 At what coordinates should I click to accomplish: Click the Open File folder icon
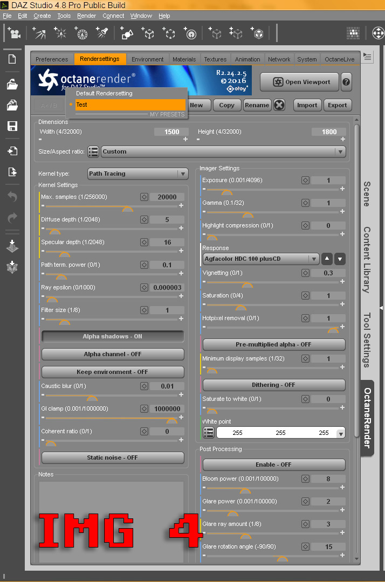coord(12,84)
